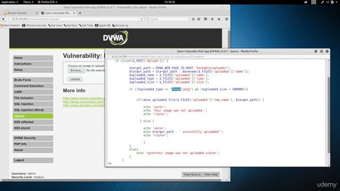Image resolution: width=340 pixels, height=191 pixels.
Task: Open Instructions in DVWA sidebar
Action: coord(33,64)
